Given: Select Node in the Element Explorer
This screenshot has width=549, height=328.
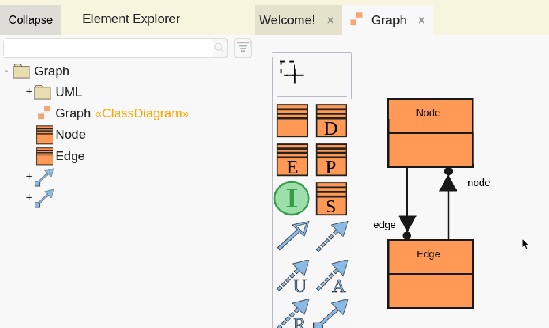Looking at the screenshot, I should pyautogui.click(x=70, y=135).
